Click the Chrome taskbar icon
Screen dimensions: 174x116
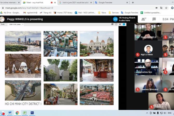(x=17, y=113)
